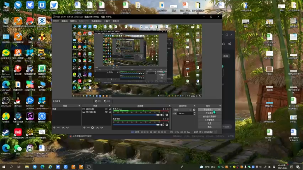Viewport: 303px width, 170px height.
Task: Open OBS Studio desktop shortcut icon
Action: (x=6, y=102)
